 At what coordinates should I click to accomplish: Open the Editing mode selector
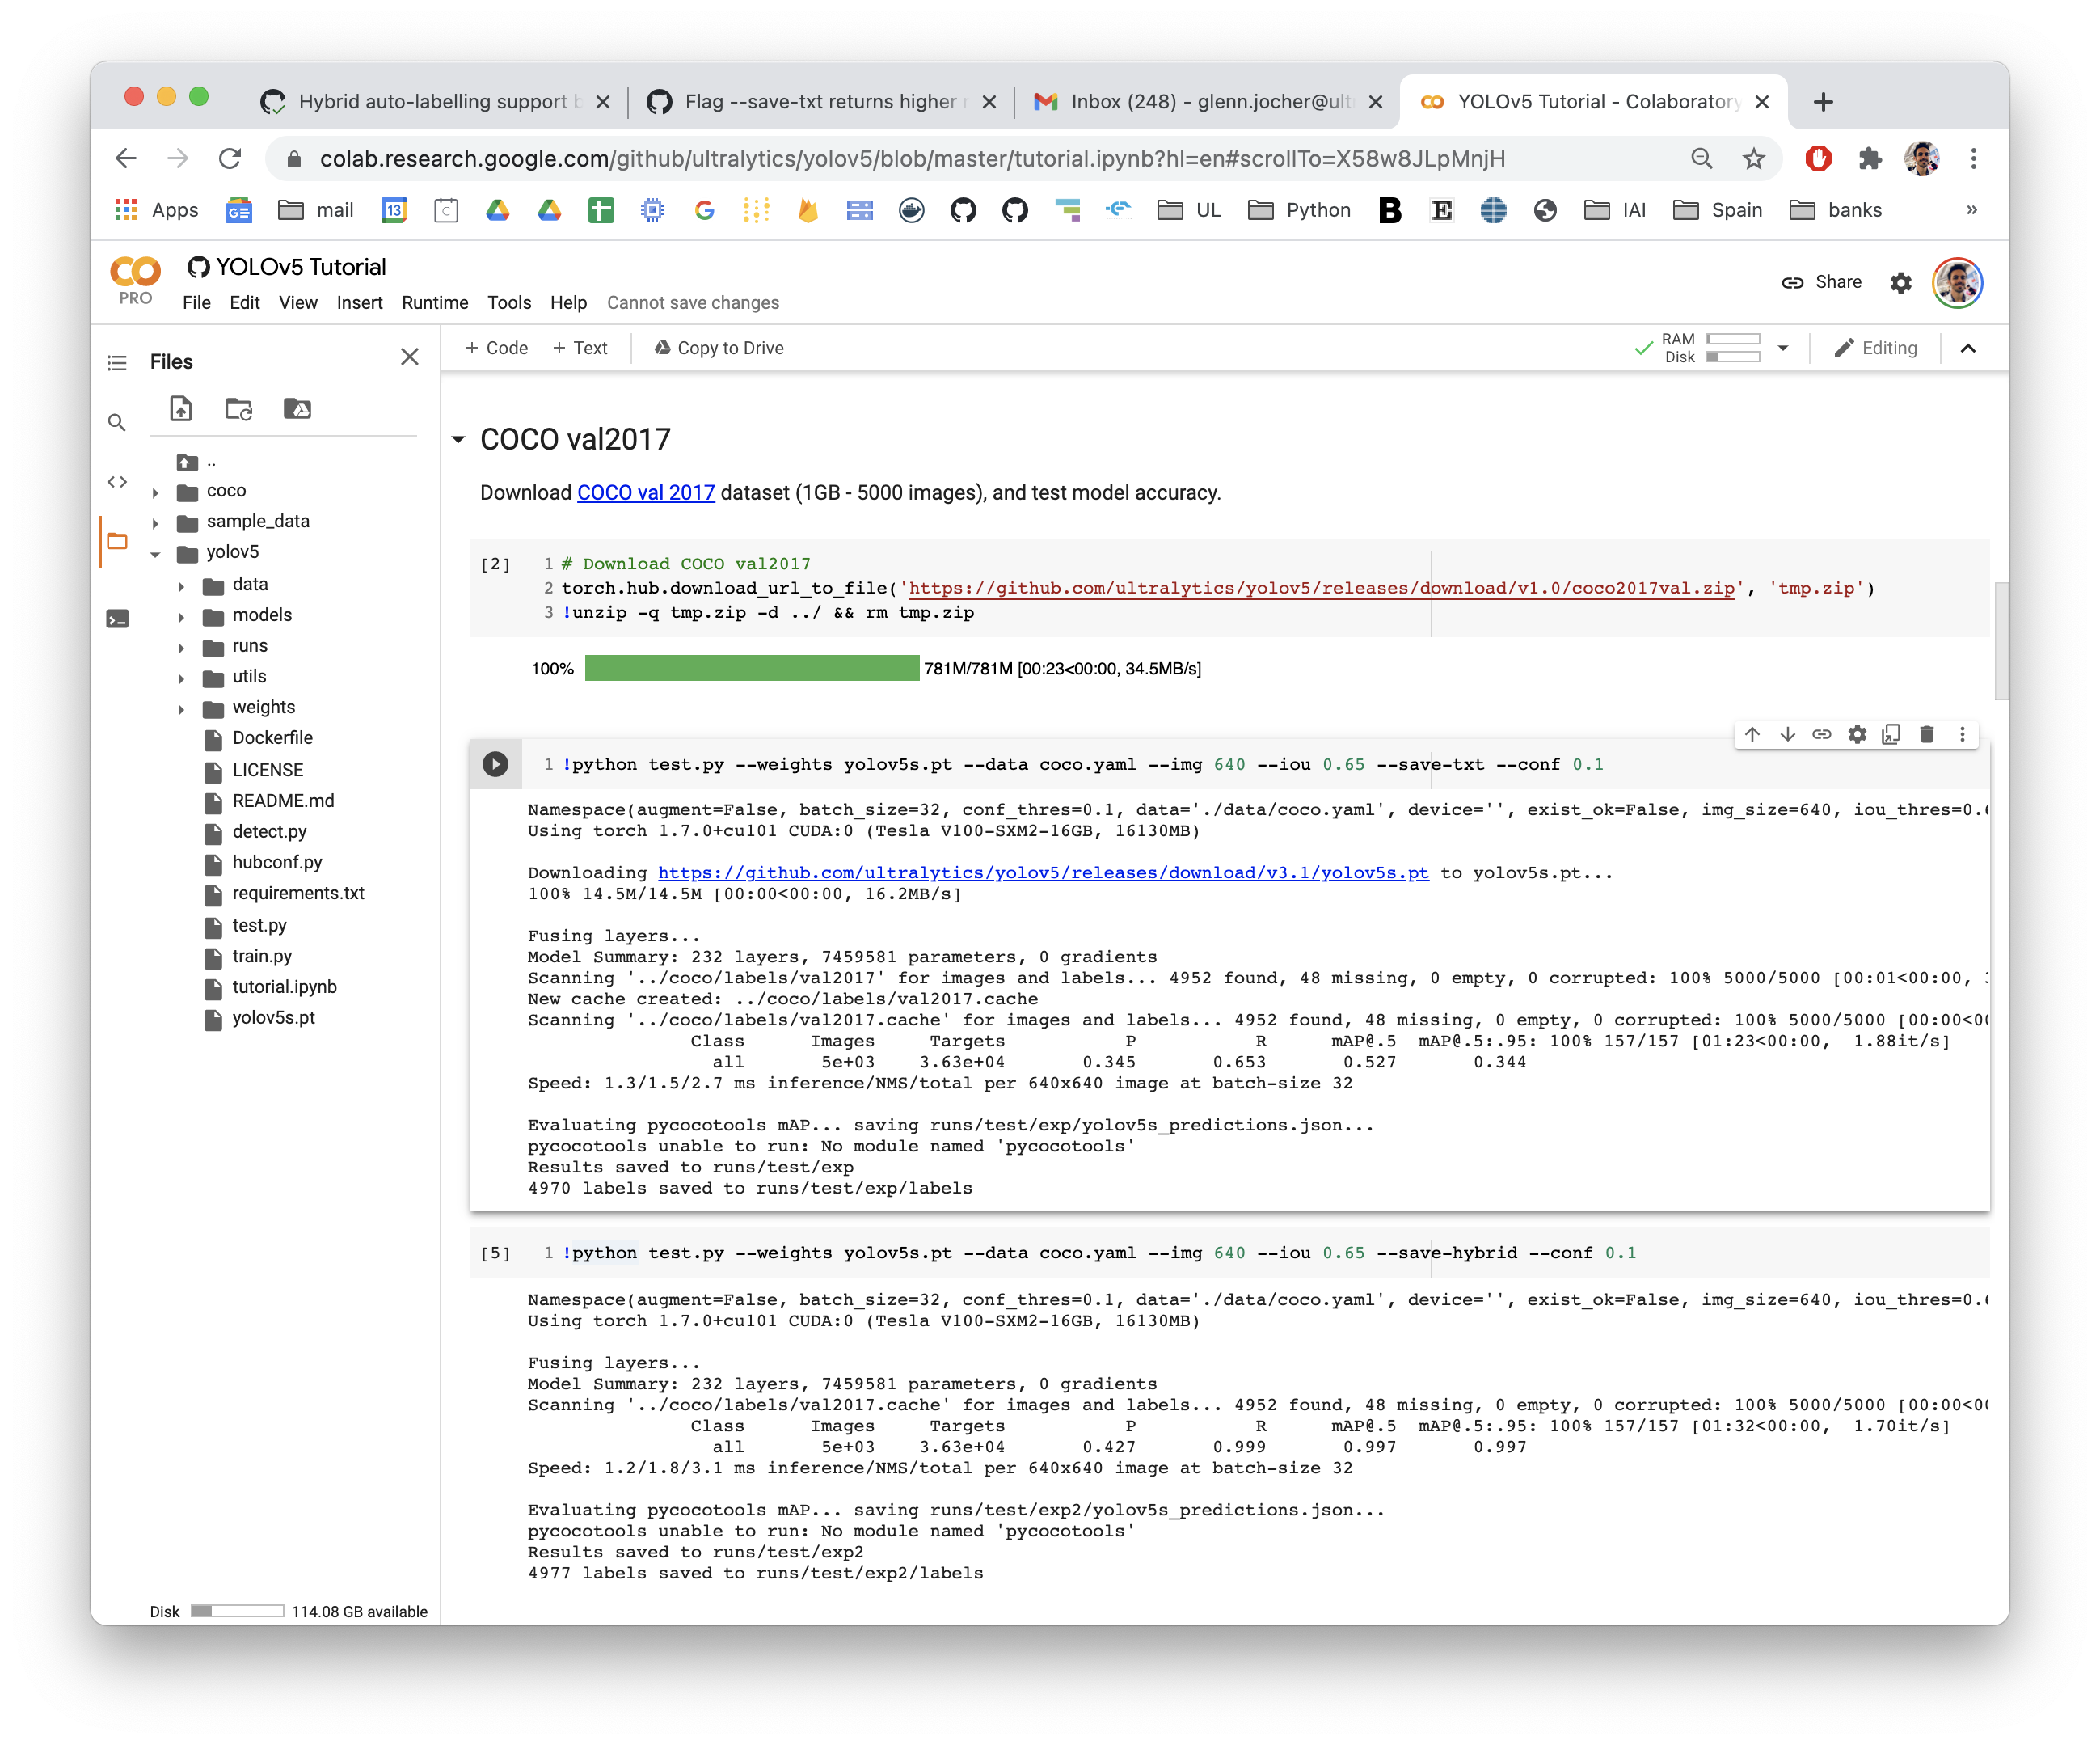1876,349
